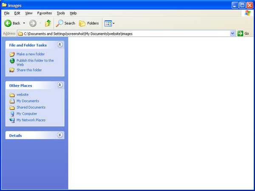
Task: Navigate to the website folder link
Action: tap(23, 95)
